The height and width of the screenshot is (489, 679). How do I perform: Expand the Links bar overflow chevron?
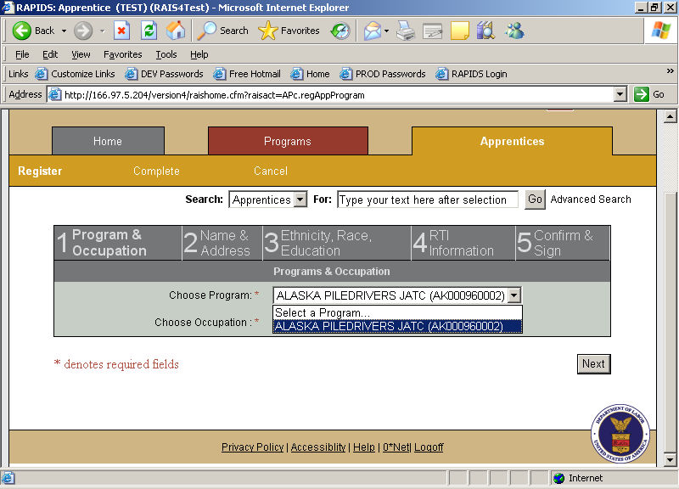point(670,71)
